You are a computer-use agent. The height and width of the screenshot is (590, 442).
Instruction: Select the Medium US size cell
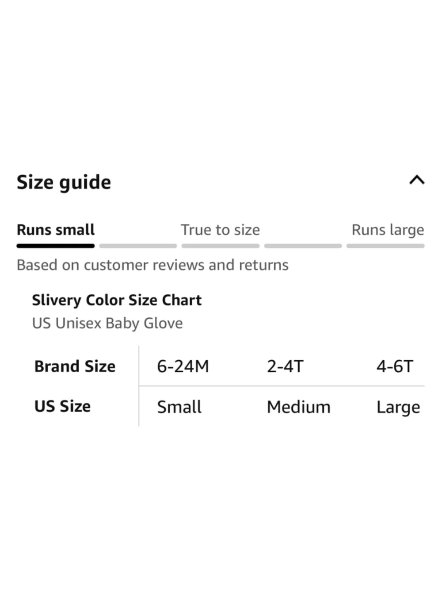tap(298, 407)
